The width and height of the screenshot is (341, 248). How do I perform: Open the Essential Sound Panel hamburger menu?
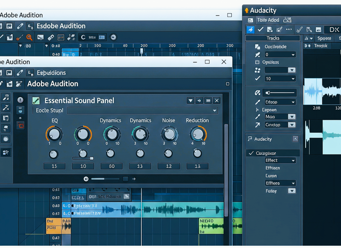(208, 101)
